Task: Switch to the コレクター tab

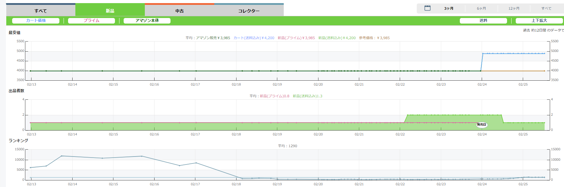Action: tap(249, 11)
